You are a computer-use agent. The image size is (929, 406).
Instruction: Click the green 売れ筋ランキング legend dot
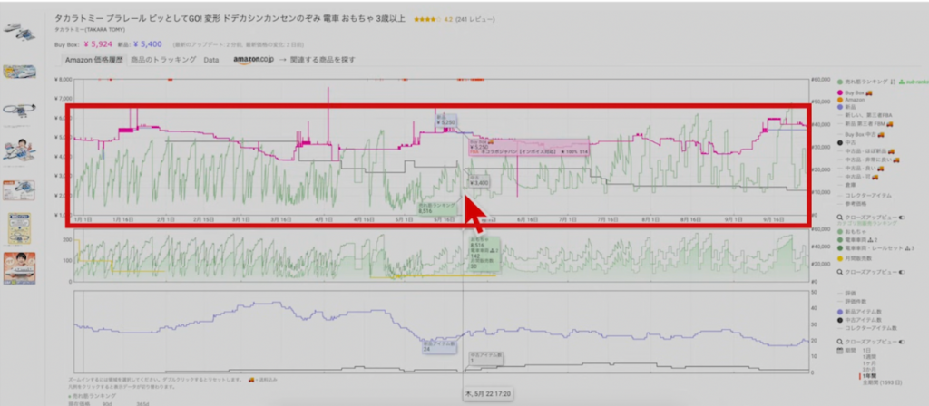pyautogui.click(x=839, y=82)
